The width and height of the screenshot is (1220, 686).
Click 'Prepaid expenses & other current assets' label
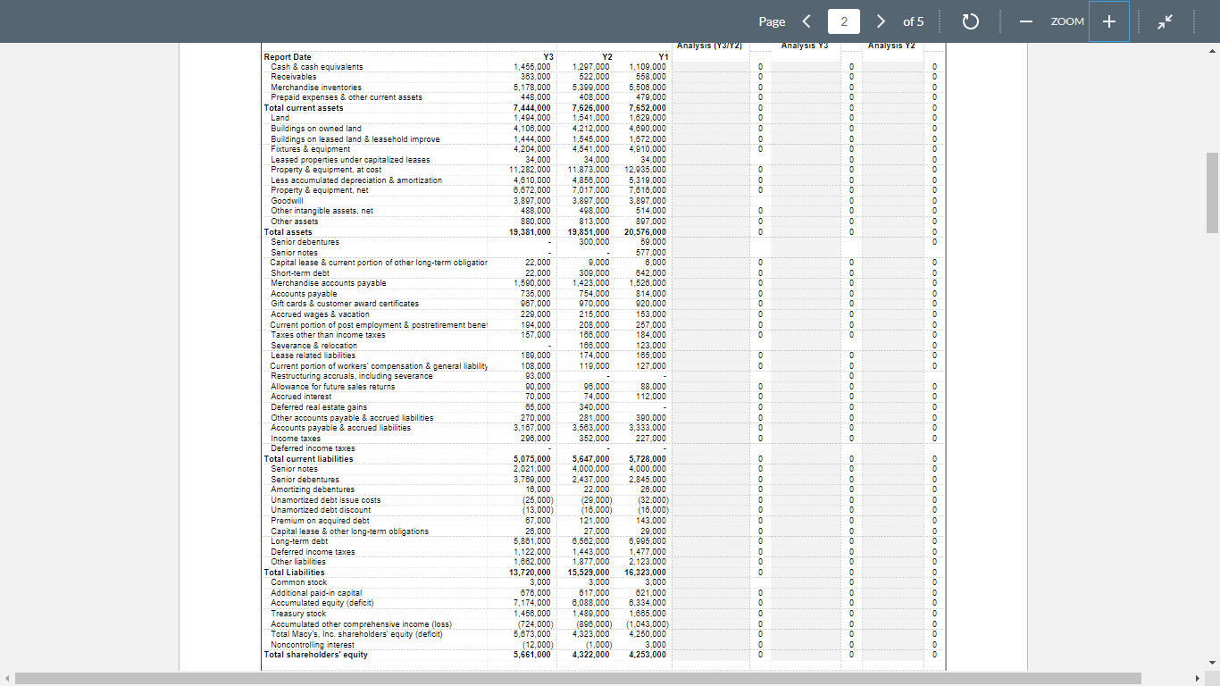tap(347, 97)
